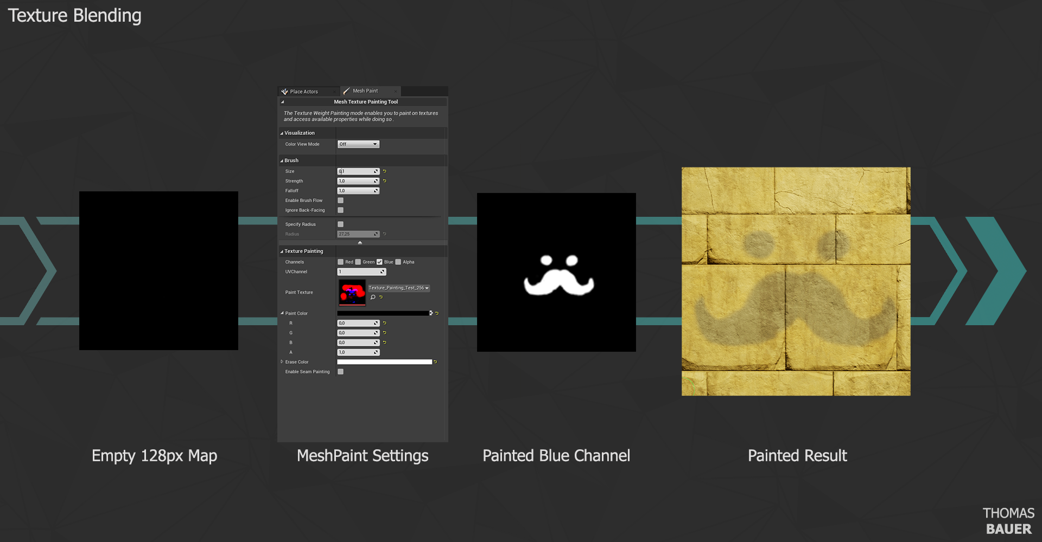Collapse the Paint Color property
This screenshot has width=1042, height=542.
click(x=282, y=313)
